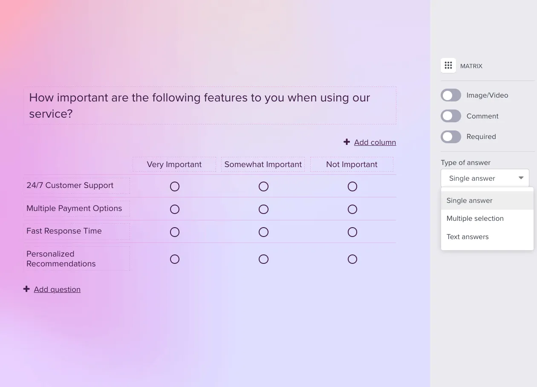537x387 pixels.
Task: Click the Add question link
Action: [x=57, y=289]
